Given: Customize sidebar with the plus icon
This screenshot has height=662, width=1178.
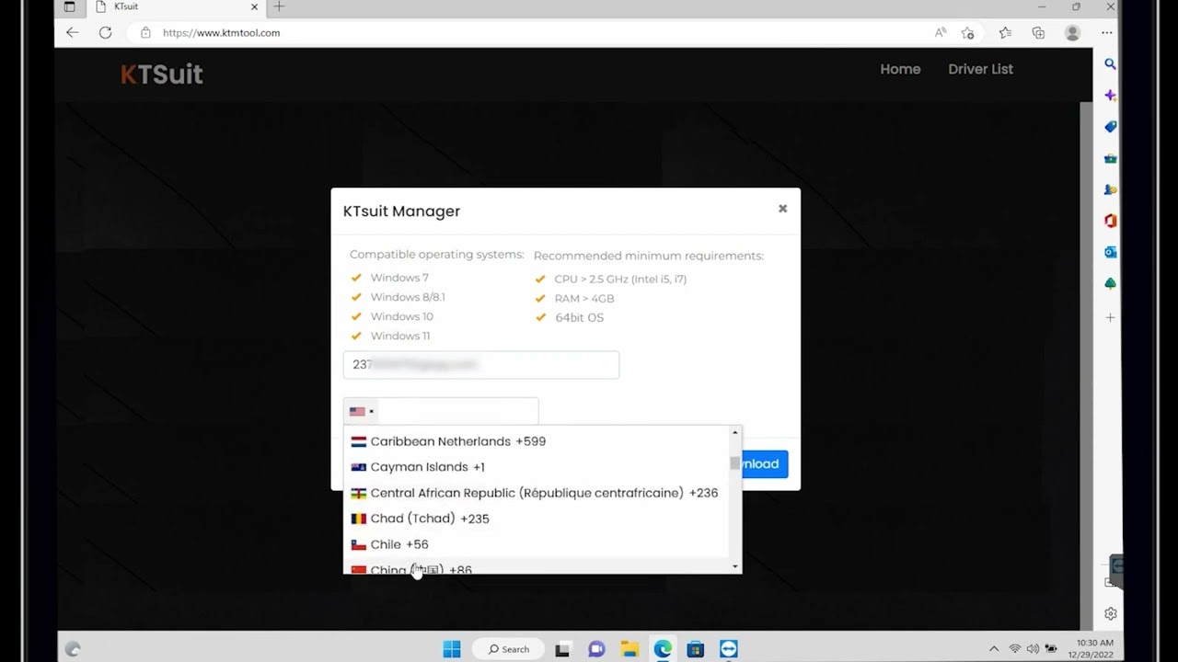Looking at the screenshot, I should 1110,317.
